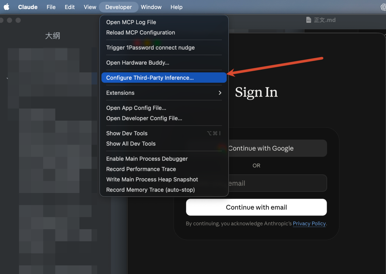This screenshot has height=274, width=386.
Task: Open the Claude application menu
Action: 28,7
